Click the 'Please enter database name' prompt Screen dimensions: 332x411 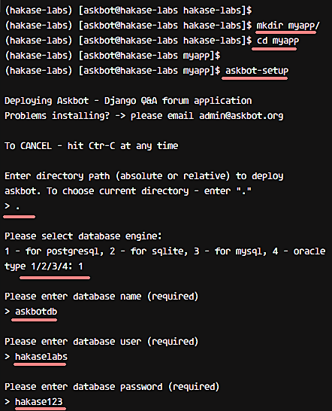click(x=101, y=297)
